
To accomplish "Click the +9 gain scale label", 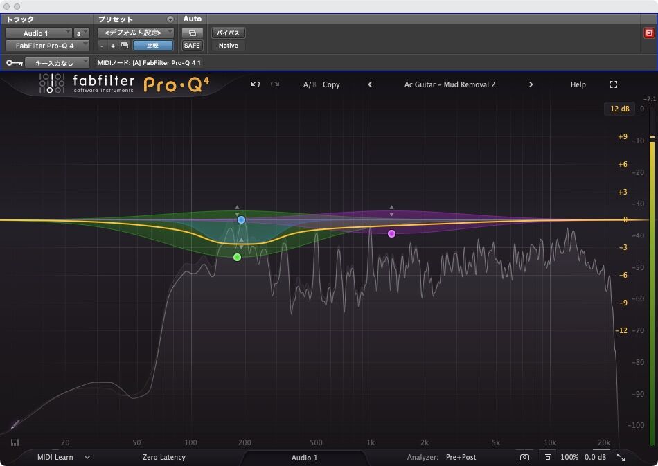I will [x=623, y=136].
